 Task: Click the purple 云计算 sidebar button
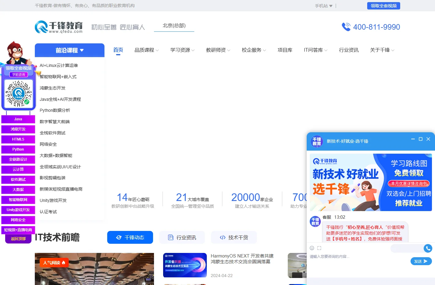(x=18, y=170)
